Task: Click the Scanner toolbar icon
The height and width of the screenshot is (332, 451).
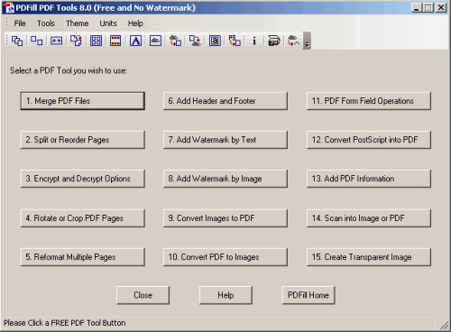Action: [x=274, y=41]
